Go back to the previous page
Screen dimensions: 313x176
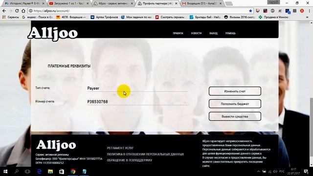click(4, 11)
